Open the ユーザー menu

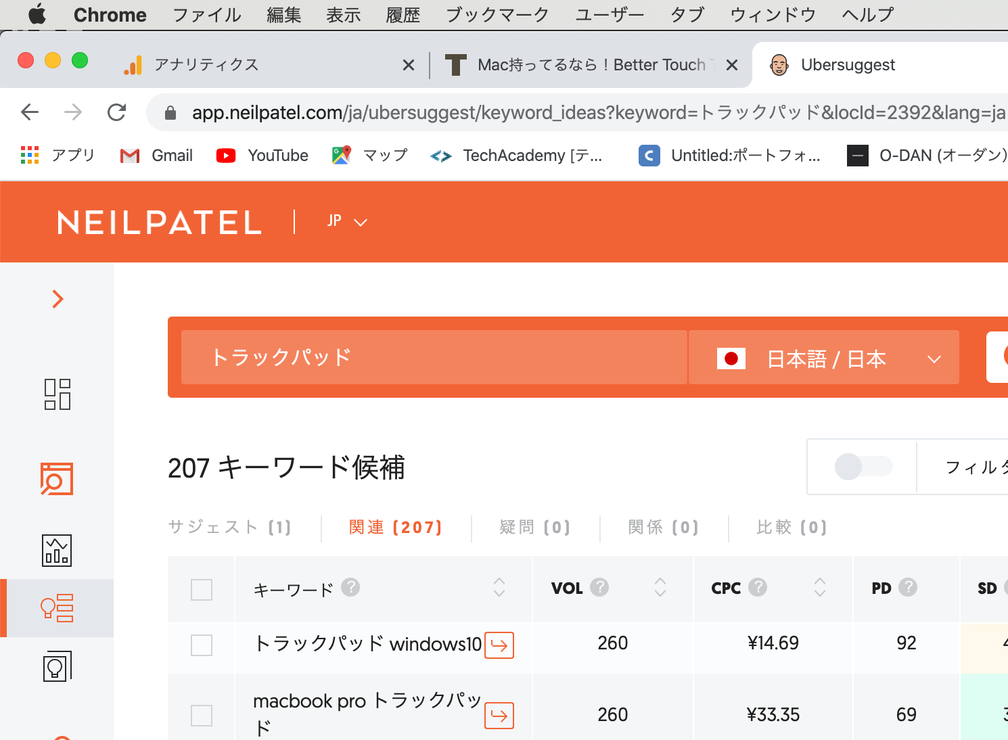click(610, 15)
